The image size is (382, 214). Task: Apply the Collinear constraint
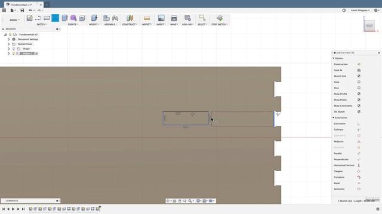pos(359,130)
